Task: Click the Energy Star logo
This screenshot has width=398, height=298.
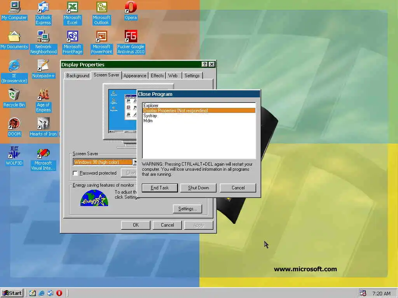Action: pyautogui.click(x=94, y=198)
